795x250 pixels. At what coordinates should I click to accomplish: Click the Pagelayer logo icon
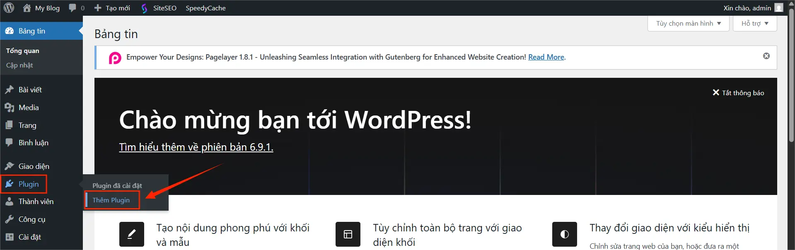pyautogui.click(x=115, y=58)
